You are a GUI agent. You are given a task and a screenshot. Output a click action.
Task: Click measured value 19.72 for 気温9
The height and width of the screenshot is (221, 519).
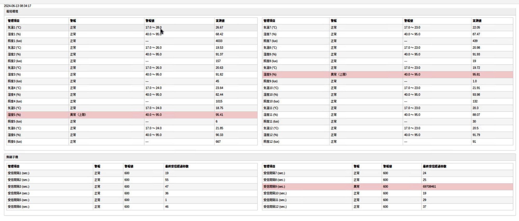click(x=476, y=68)
